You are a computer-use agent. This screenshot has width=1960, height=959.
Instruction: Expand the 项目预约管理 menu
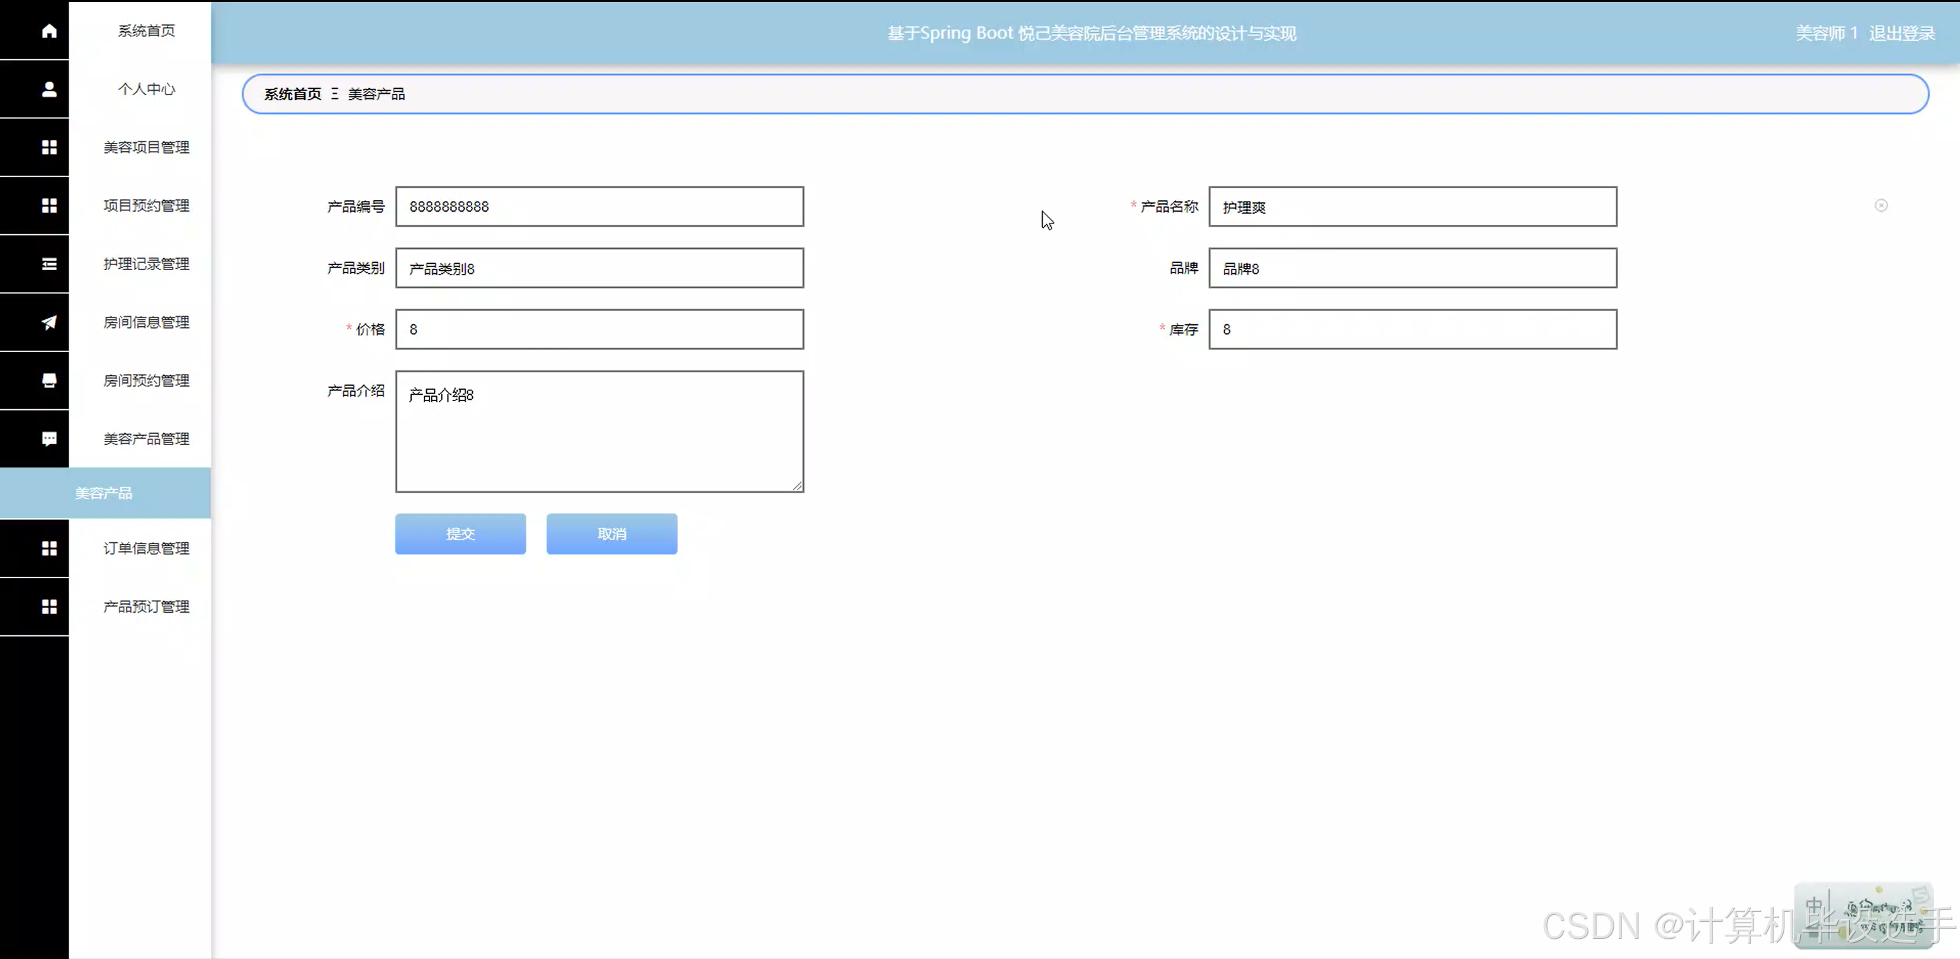click(146, 205)
